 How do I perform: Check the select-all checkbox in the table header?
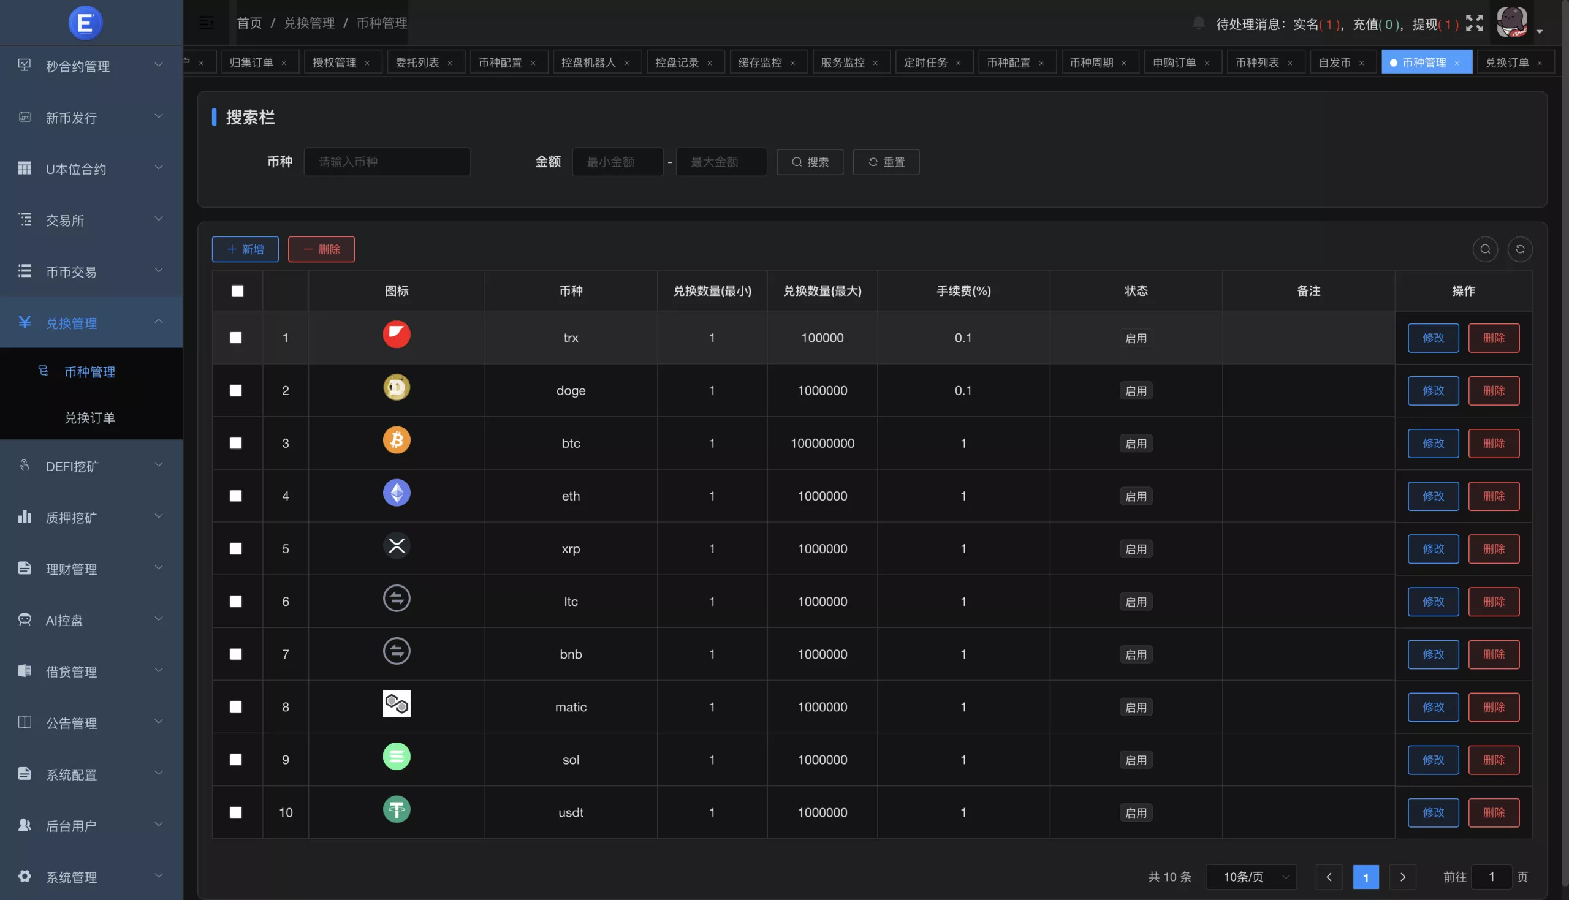[x=237, y=290]
